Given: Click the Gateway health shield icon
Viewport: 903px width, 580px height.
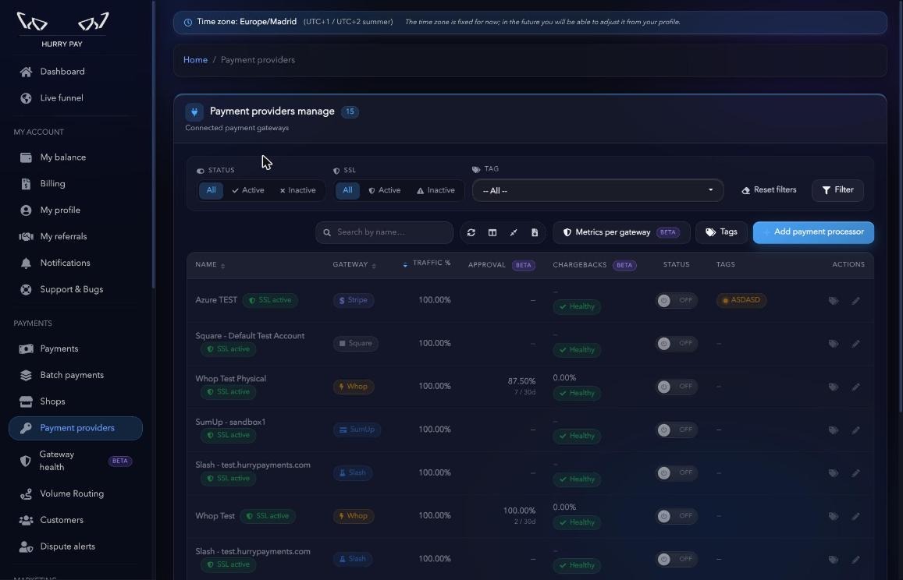Looking at the screenshot, I should [25, 461].
